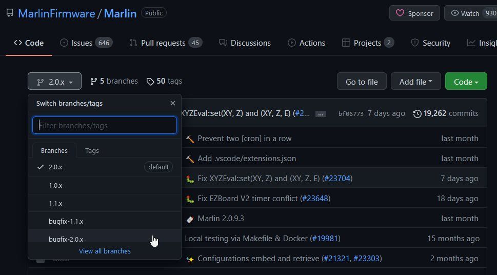Switch to the bugfix-2.0.x branch
The height and width of the screenshot is (275, 497).
pos(105,237)
